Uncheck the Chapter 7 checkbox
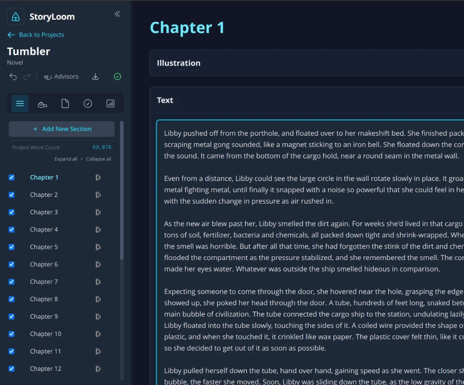464x385 pixels. pos(12,282)
